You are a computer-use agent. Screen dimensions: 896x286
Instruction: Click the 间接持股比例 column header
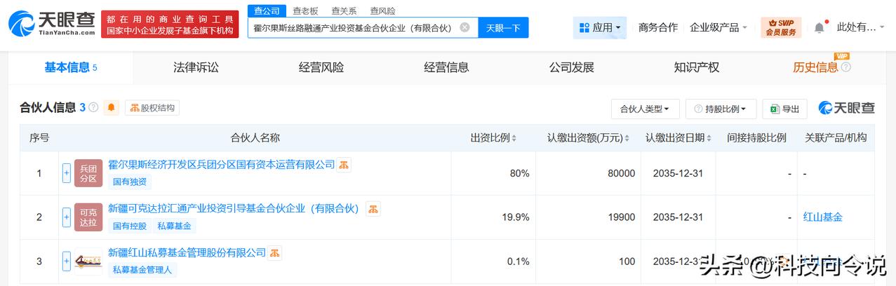coord(756,138)
